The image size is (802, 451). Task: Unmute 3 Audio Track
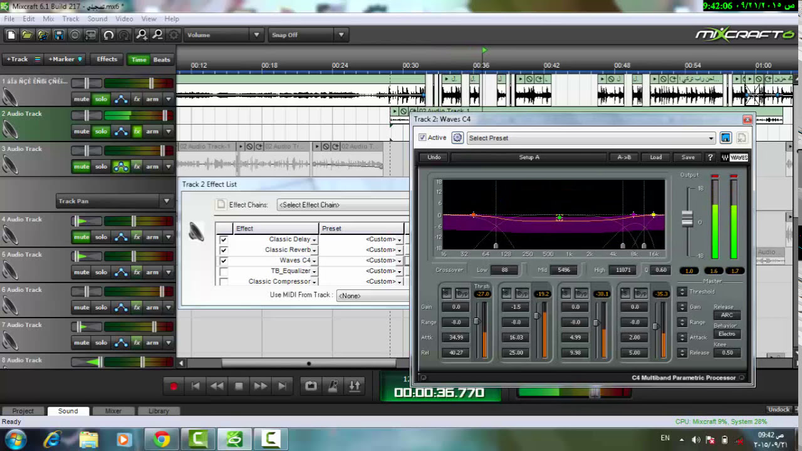81,167
